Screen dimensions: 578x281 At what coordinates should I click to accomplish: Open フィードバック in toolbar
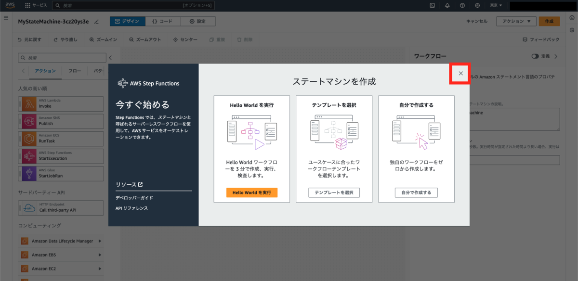[x=541, y=39]
